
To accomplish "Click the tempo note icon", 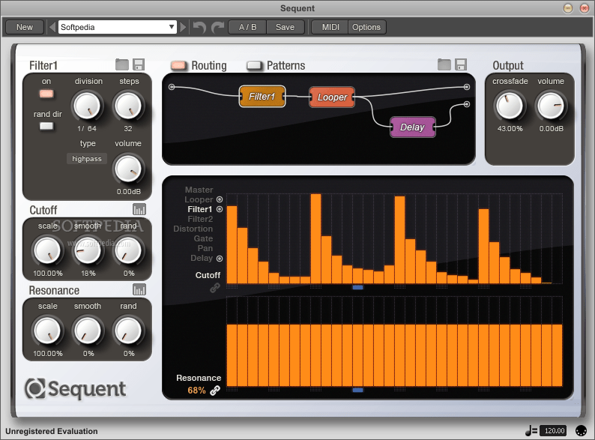I will click(x=531, y=430).
